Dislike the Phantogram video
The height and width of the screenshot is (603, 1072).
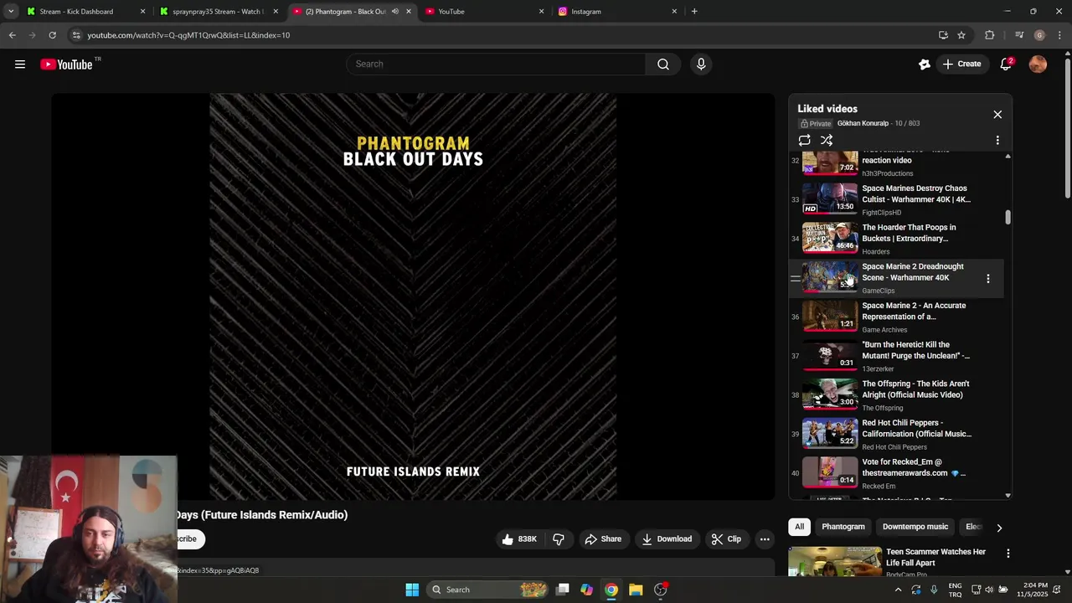558,539
